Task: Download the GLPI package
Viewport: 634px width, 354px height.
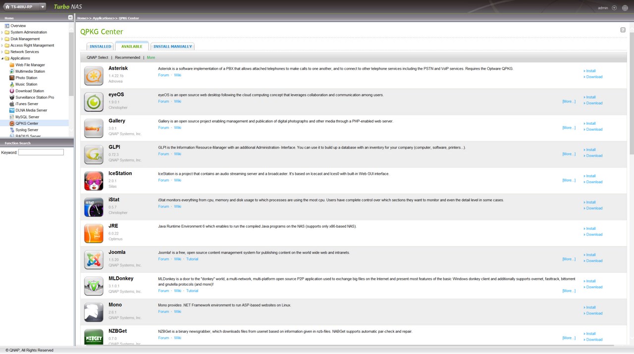Action: point(593,155)
